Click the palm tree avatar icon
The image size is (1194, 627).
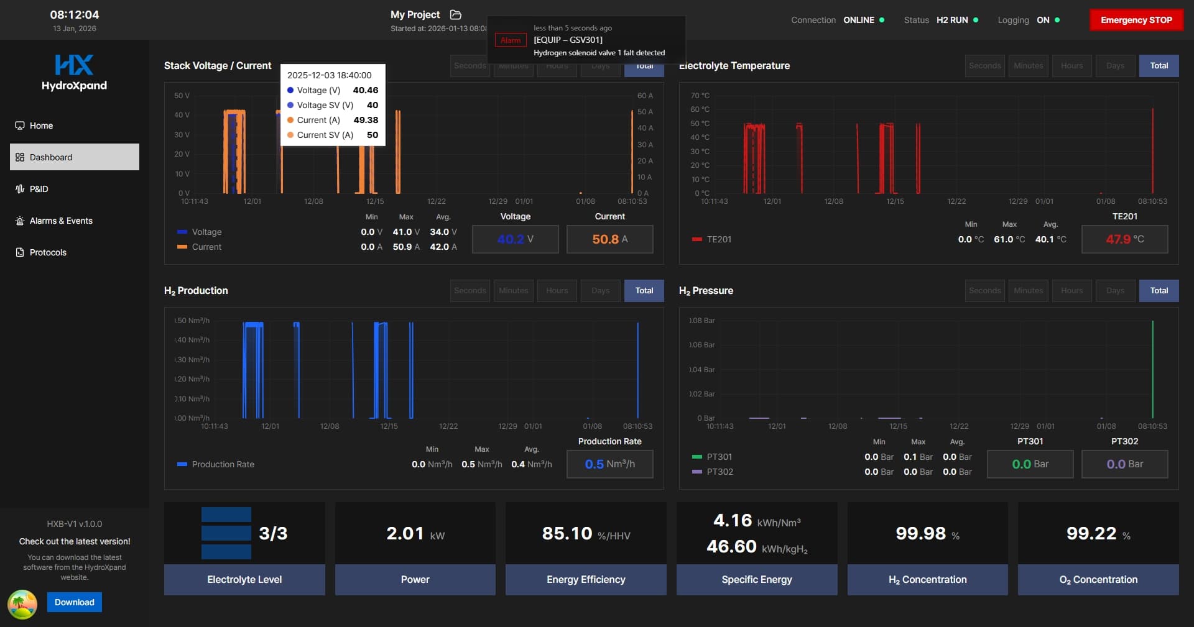click(x=22, y=604)
